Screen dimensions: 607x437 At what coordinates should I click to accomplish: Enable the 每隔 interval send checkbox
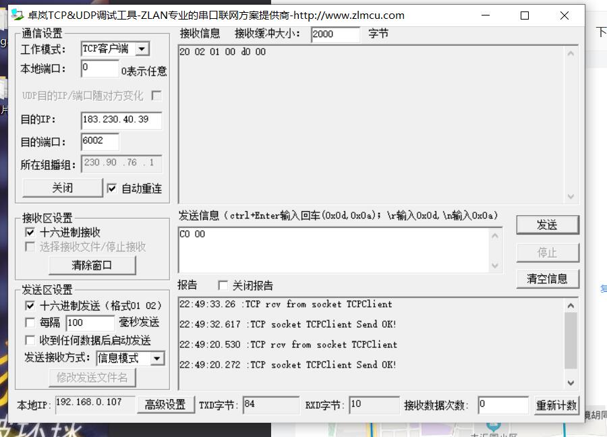[29, 322]
